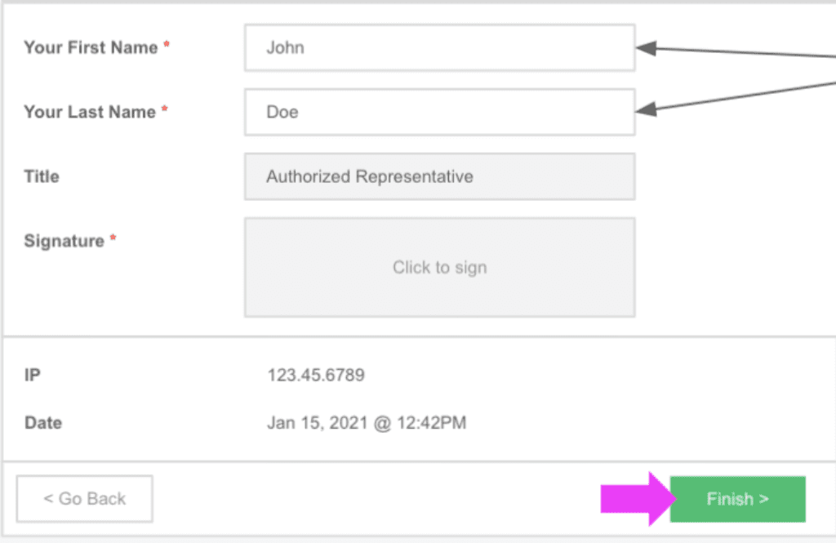836x543 pixels.
Task: Click the Authorized Representative title field
Action: coord(439,176)
